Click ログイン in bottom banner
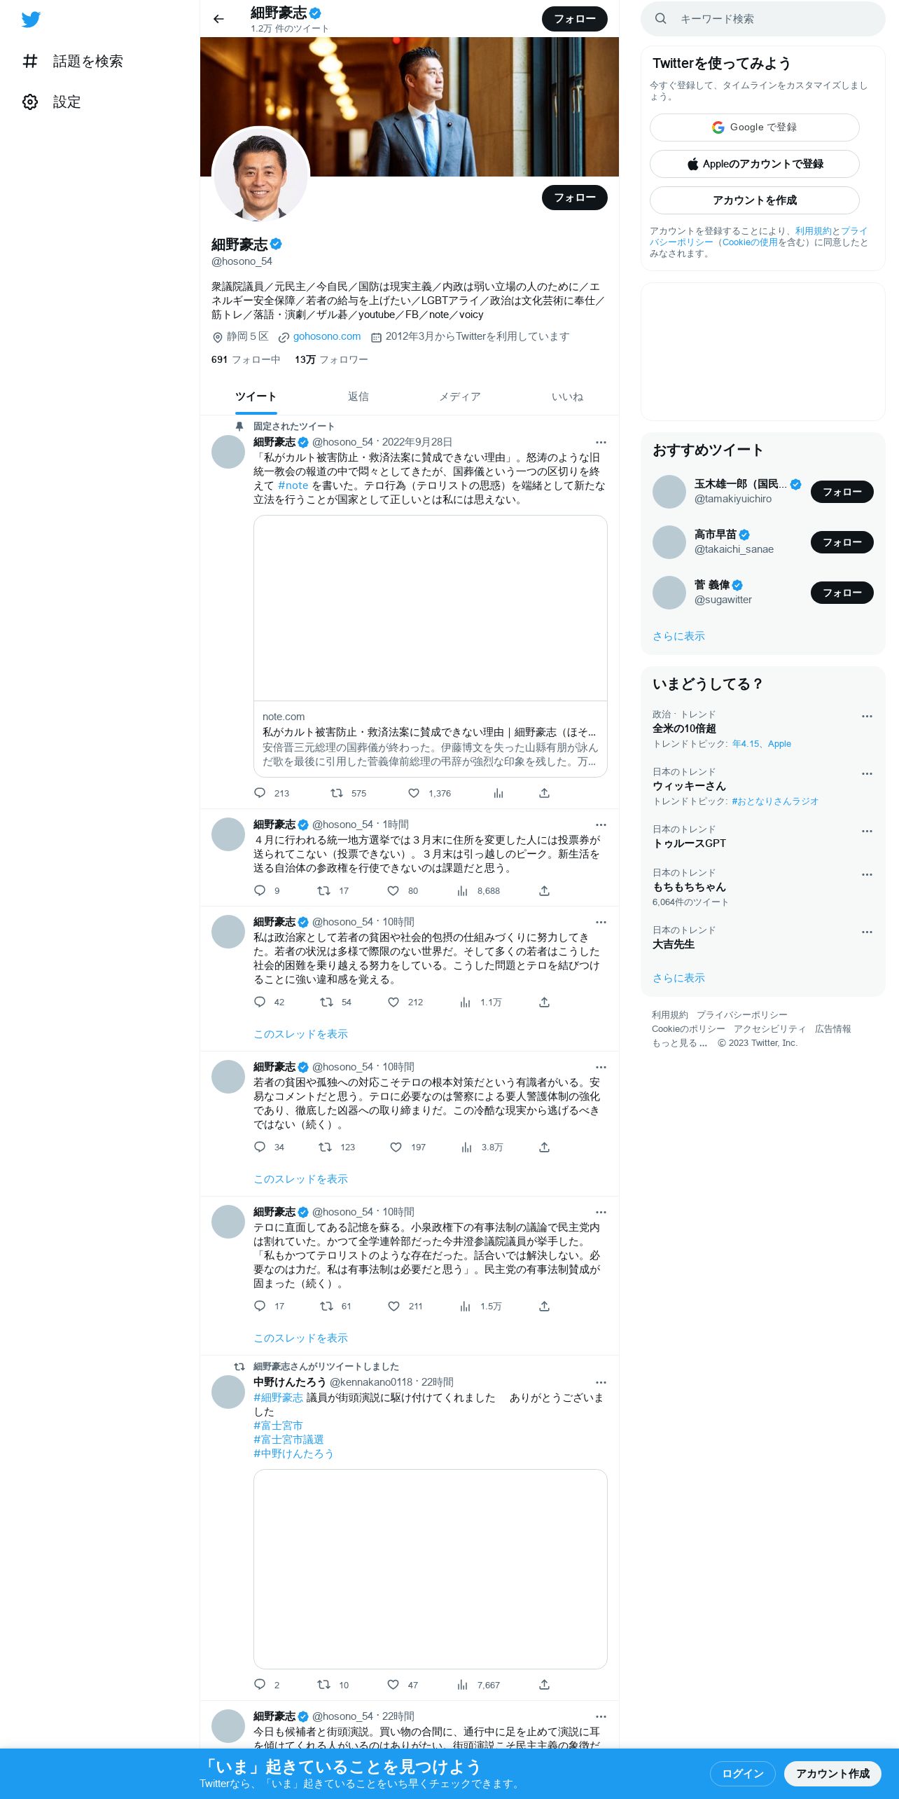 pos(742,1773)
